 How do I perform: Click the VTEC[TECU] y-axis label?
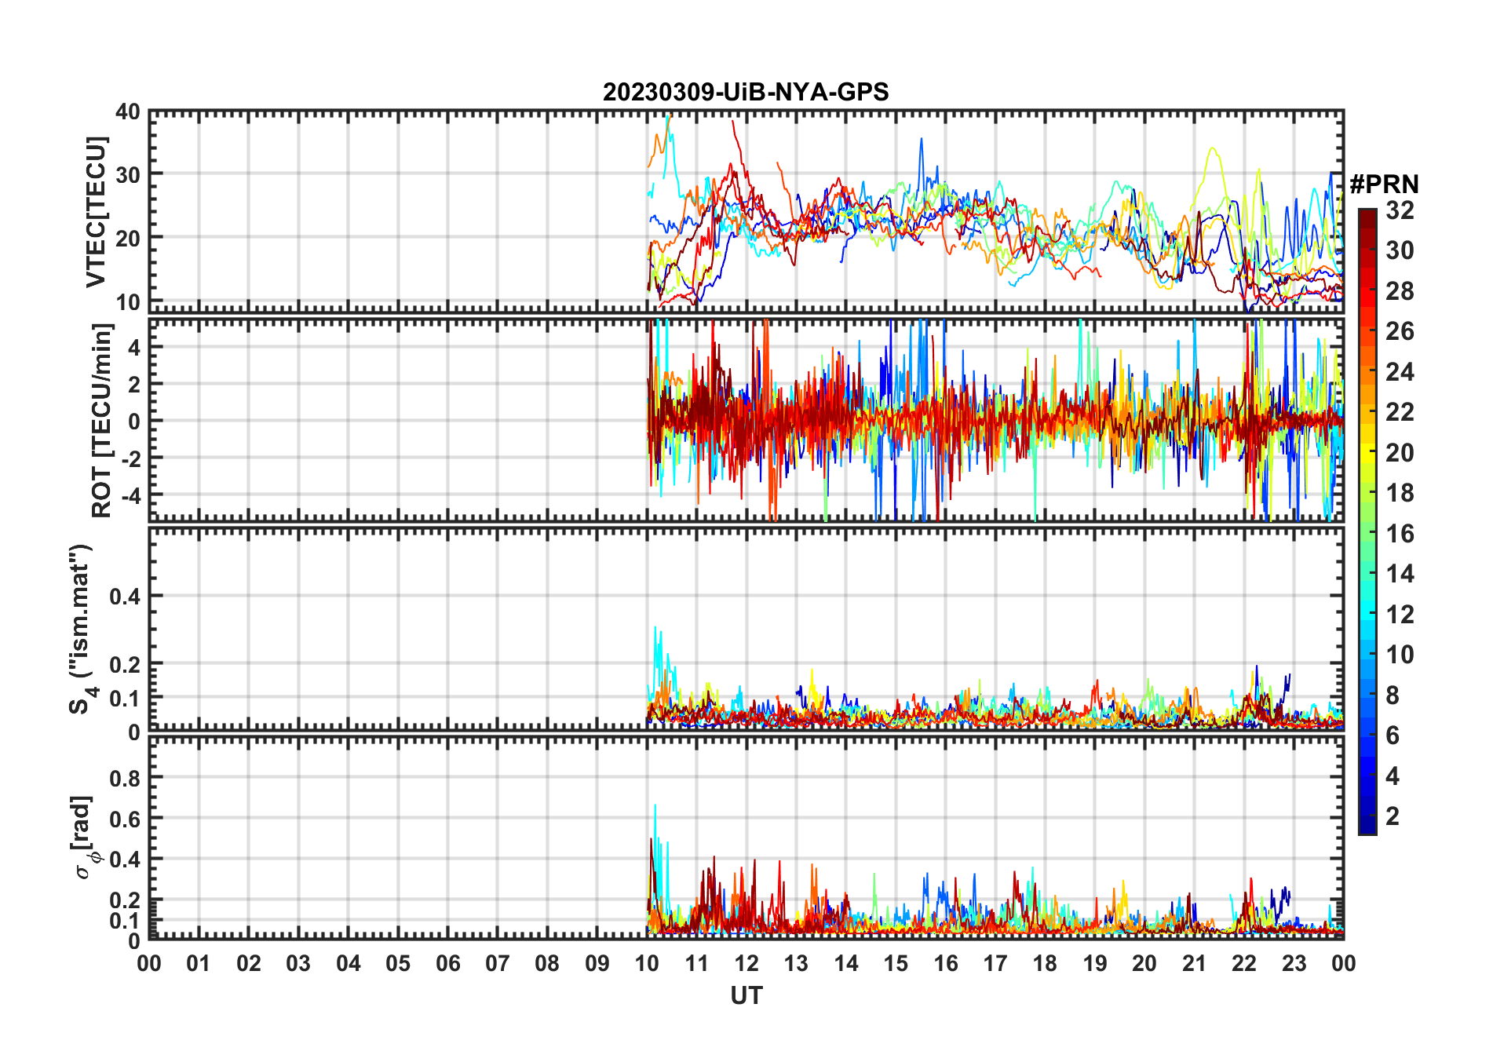[96, 212]
